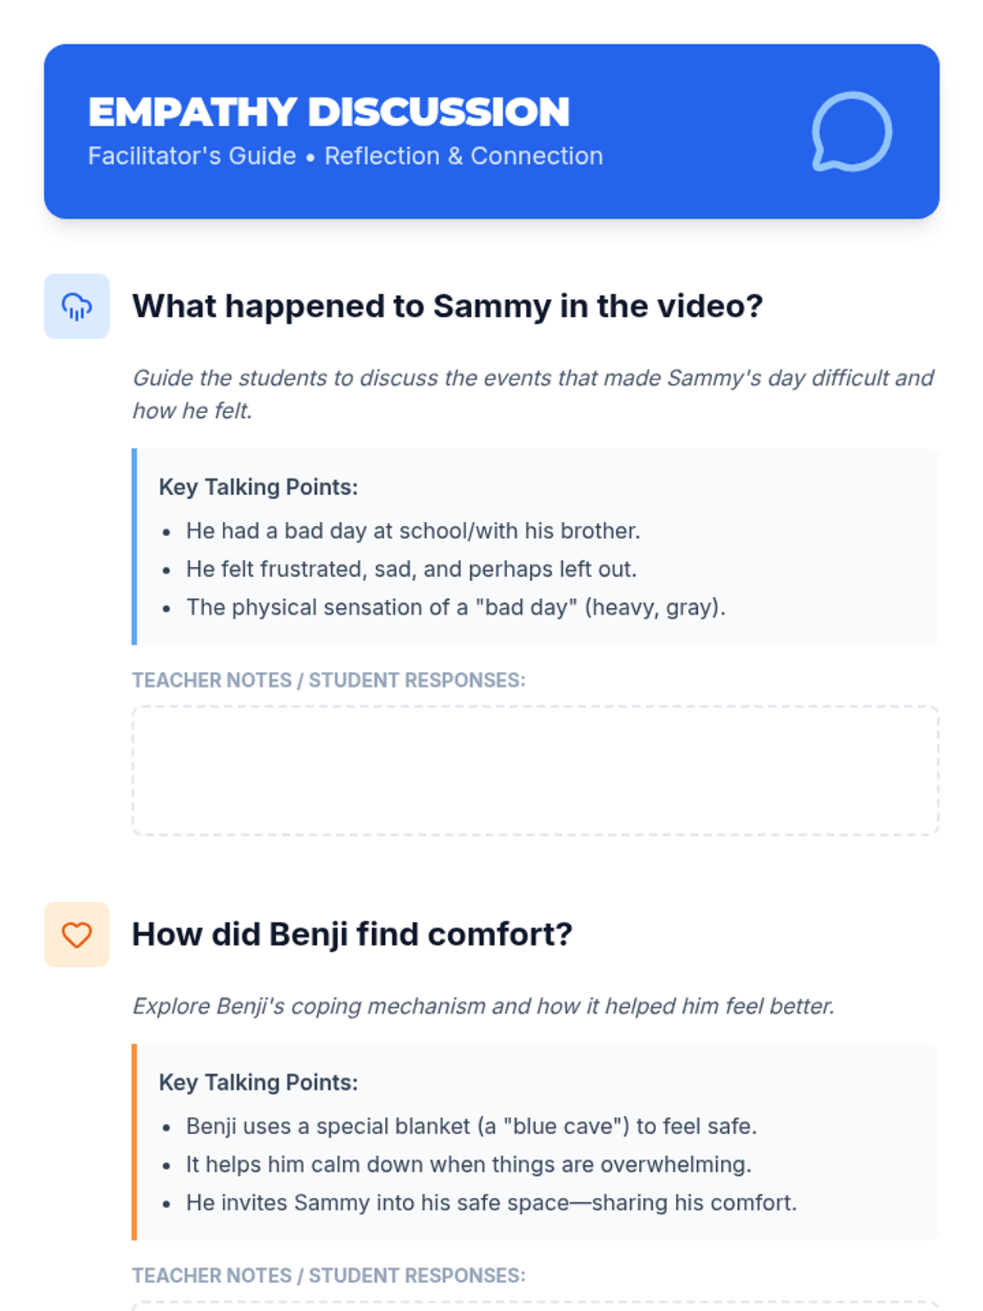Click the bullet about physical sensation of bad day

455,607
